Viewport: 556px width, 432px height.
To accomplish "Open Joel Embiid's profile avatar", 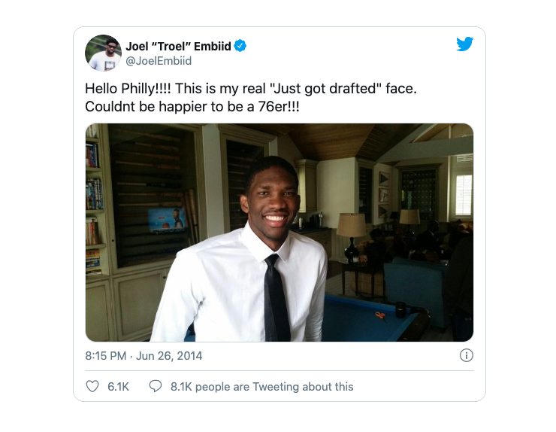I will click(x=103, y=53).
